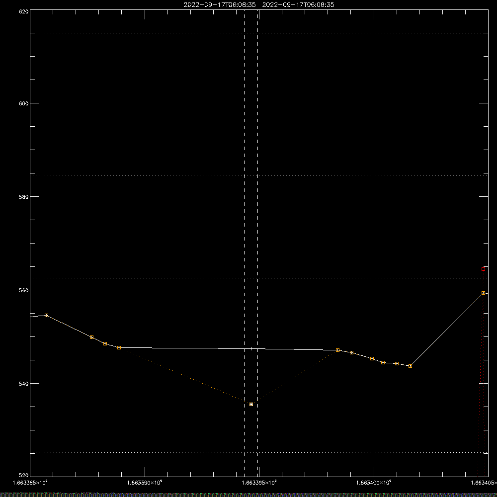Click the right title timestamp 2022-09-17T06:08:35

(x=298, y=5)
